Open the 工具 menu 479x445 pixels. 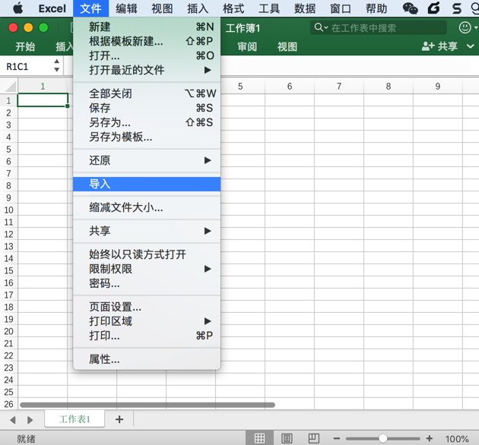(x=269, y=8)
